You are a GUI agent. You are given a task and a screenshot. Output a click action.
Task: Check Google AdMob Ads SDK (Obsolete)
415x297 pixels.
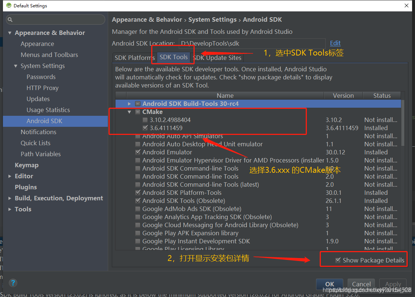click(x=138, y=209)
